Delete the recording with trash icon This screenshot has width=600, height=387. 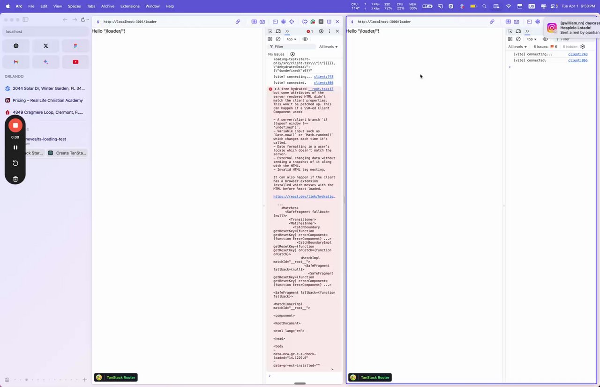pos(15,179)
